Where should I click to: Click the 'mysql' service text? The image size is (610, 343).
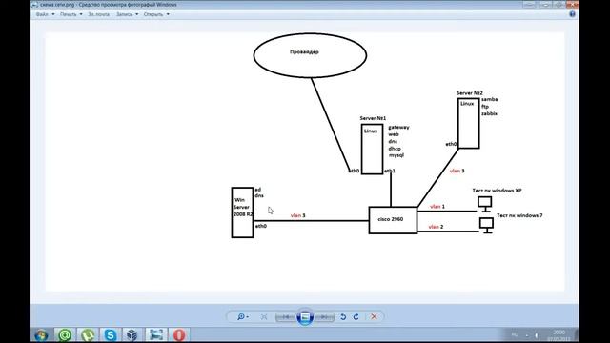pyautogui.click(x=396, y=155)
